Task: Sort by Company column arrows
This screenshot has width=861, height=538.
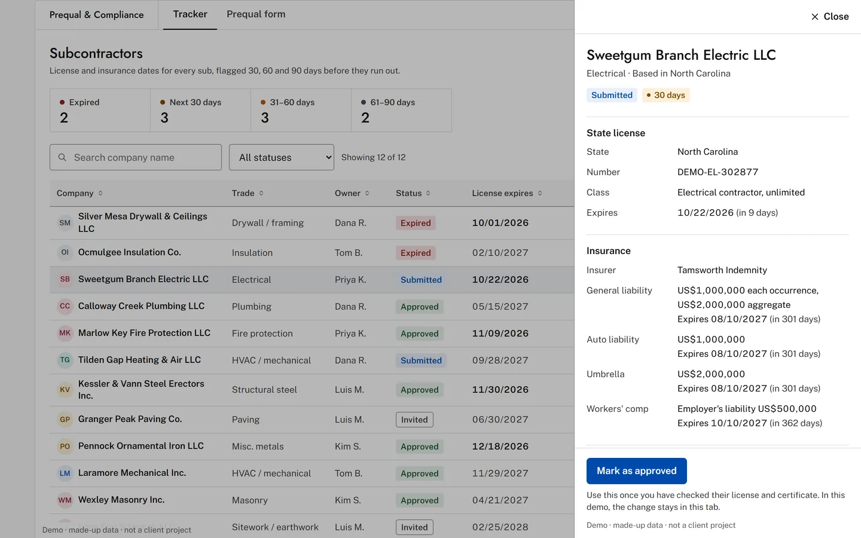Action: tap(100, 193)
